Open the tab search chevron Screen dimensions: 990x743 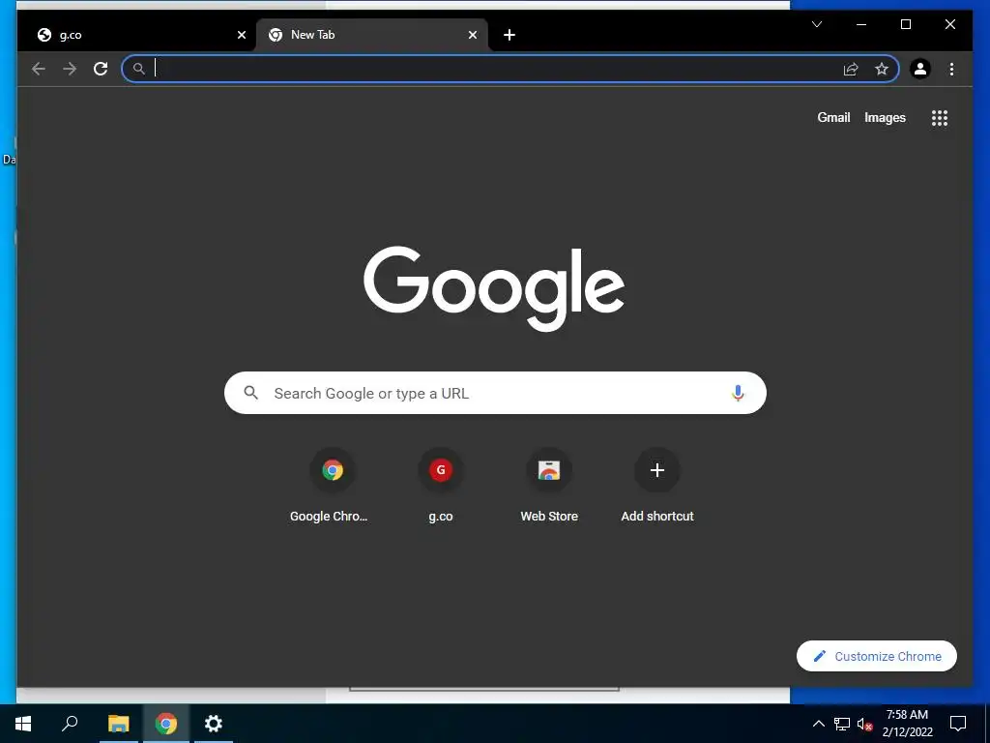pos(816,24)
